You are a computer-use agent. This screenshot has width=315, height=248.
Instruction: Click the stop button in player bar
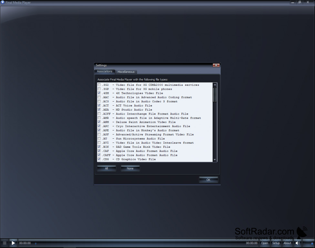[5, 243]
